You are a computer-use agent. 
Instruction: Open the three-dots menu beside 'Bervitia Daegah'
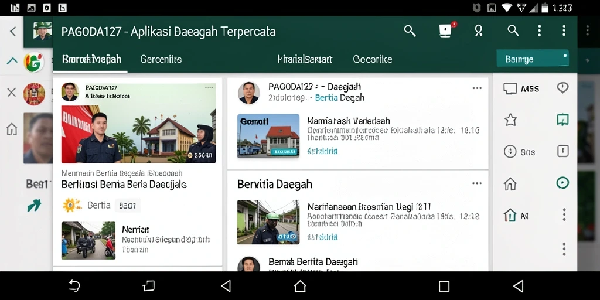pos(477,183)
